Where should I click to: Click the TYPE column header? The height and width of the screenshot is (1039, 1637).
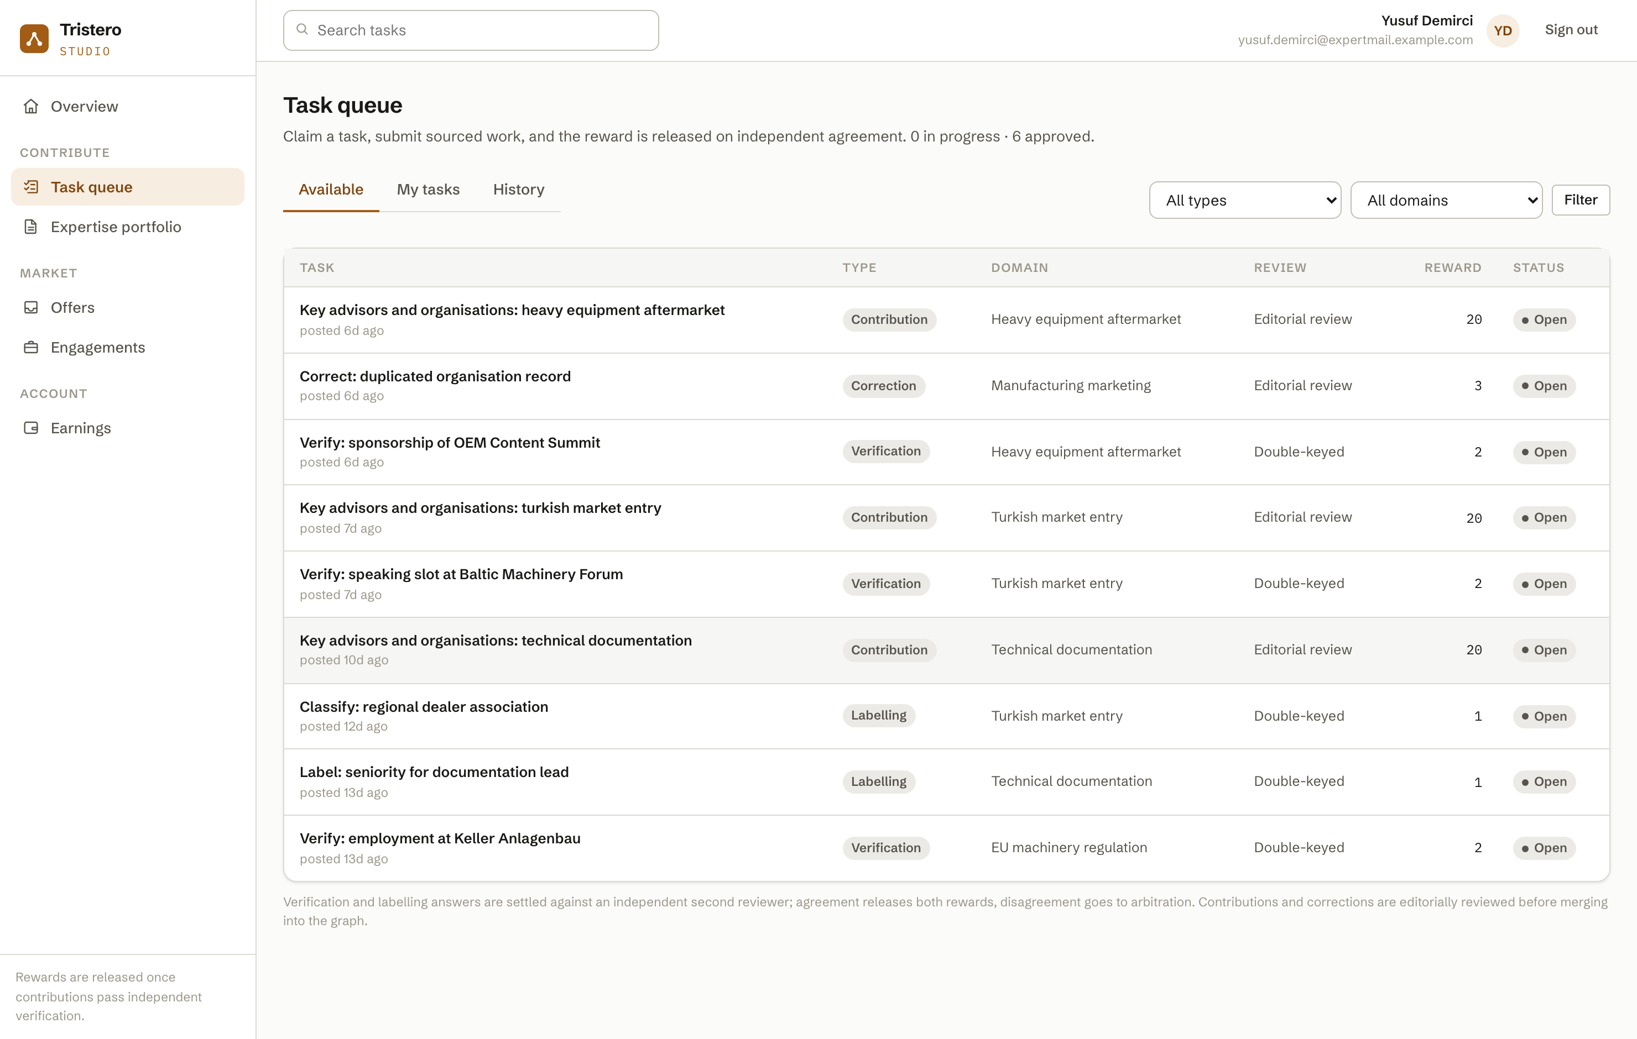(x=859, y=267)
